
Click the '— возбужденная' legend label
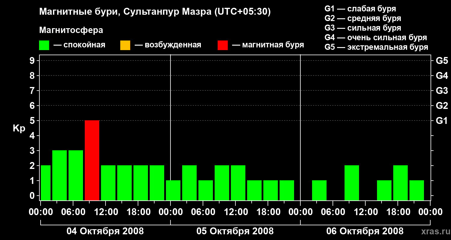[x=168, y=45]
